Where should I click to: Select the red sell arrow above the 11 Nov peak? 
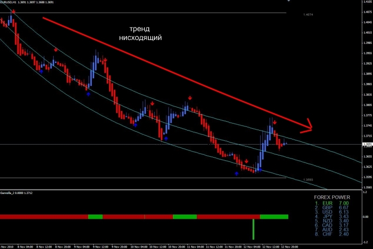[190, 98]
